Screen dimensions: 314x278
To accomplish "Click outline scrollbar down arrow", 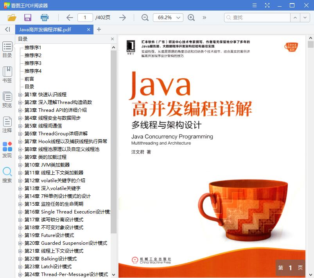I will point(113,274).
